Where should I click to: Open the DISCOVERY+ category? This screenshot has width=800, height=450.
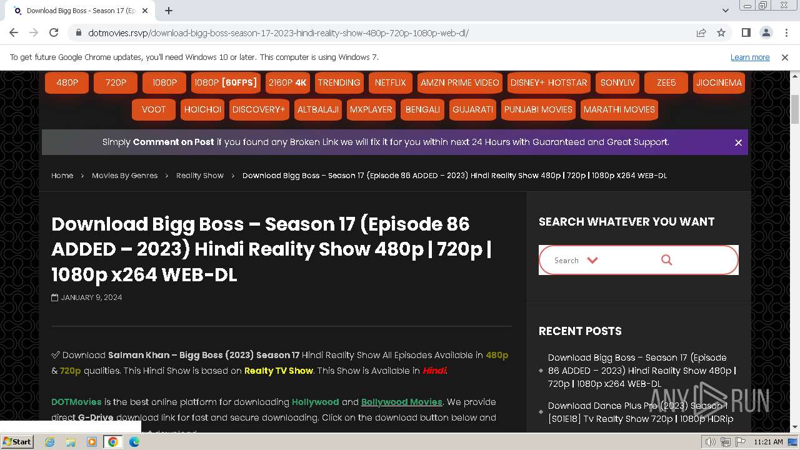pyautogui.click(x=259, y=109)
